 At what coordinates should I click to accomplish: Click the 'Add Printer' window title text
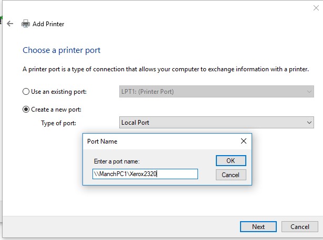(x=49, y=24)
